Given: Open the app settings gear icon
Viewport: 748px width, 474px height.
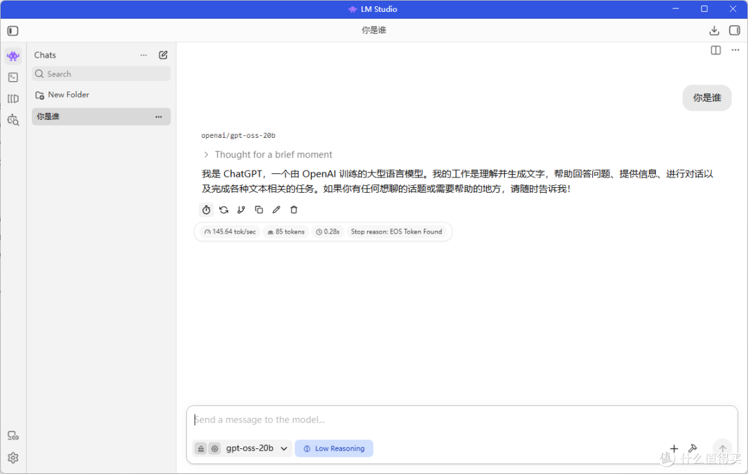Looking at the screenshot, I should [x=13, y=458].
